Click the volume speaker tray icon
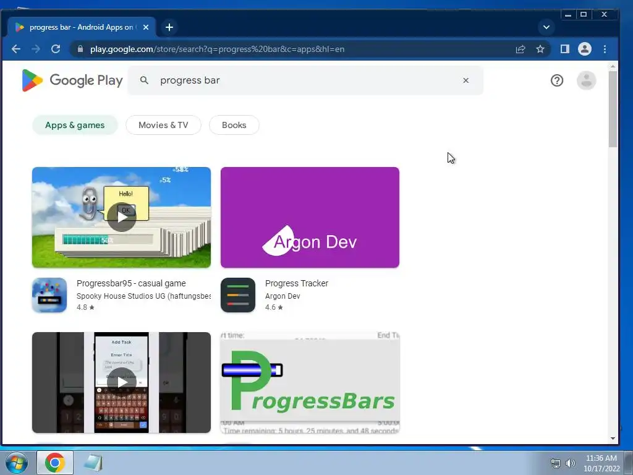 click(571, 463)
